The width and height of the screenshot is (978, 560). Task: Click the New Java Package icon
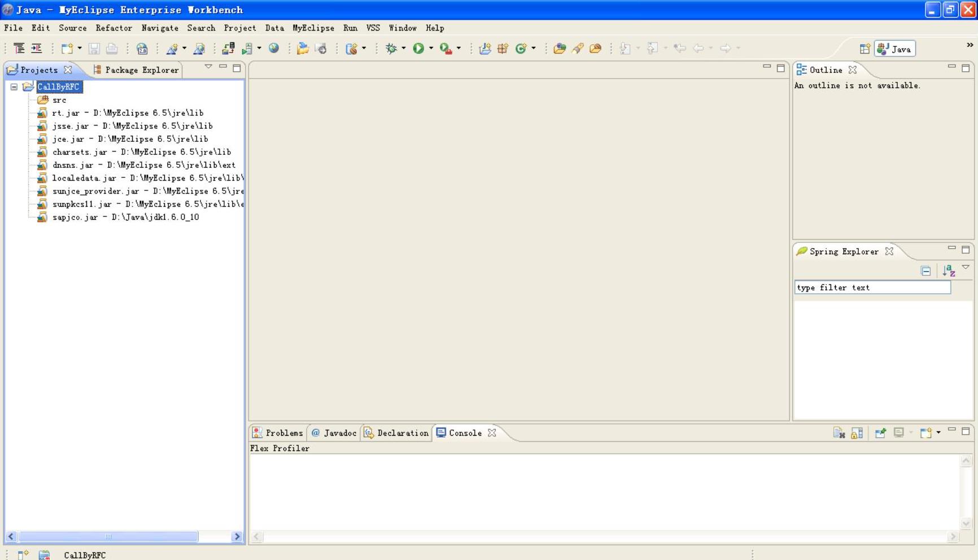pos(503,49)
